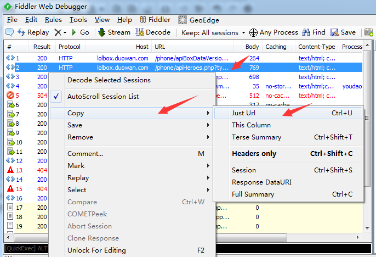The image size is (376, 257).
Task: Select Headers only copy option
Action: pos(288,153)
